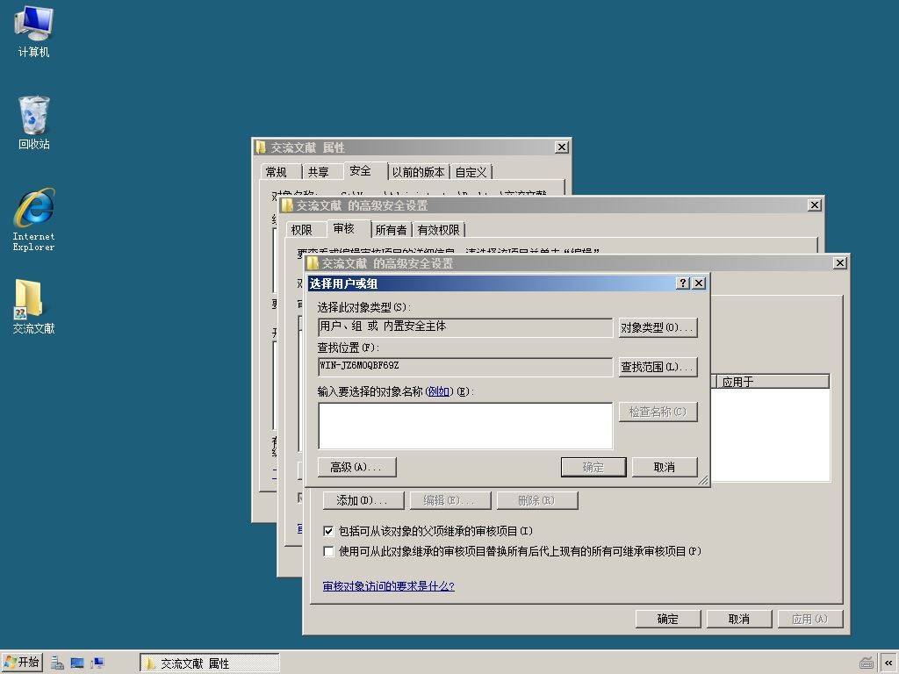Click 添加(D)... in audit settings

point(363,500)
